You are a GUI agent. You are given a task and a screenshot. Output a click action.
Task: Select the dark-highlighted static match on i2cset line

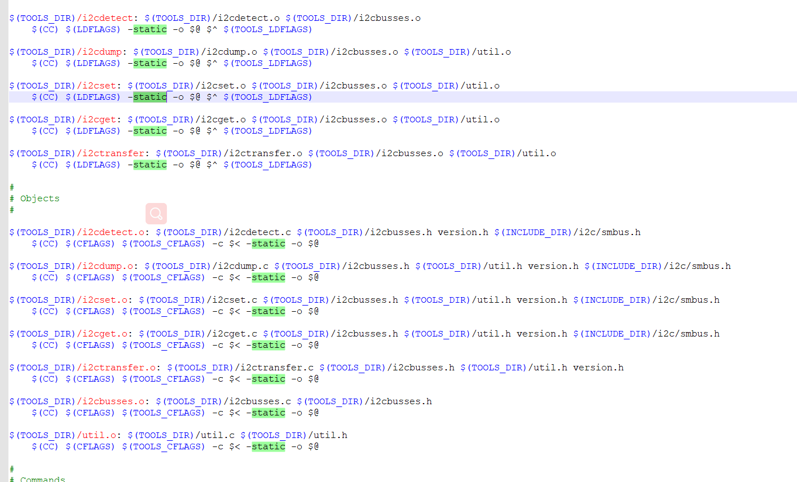[149, 97]
